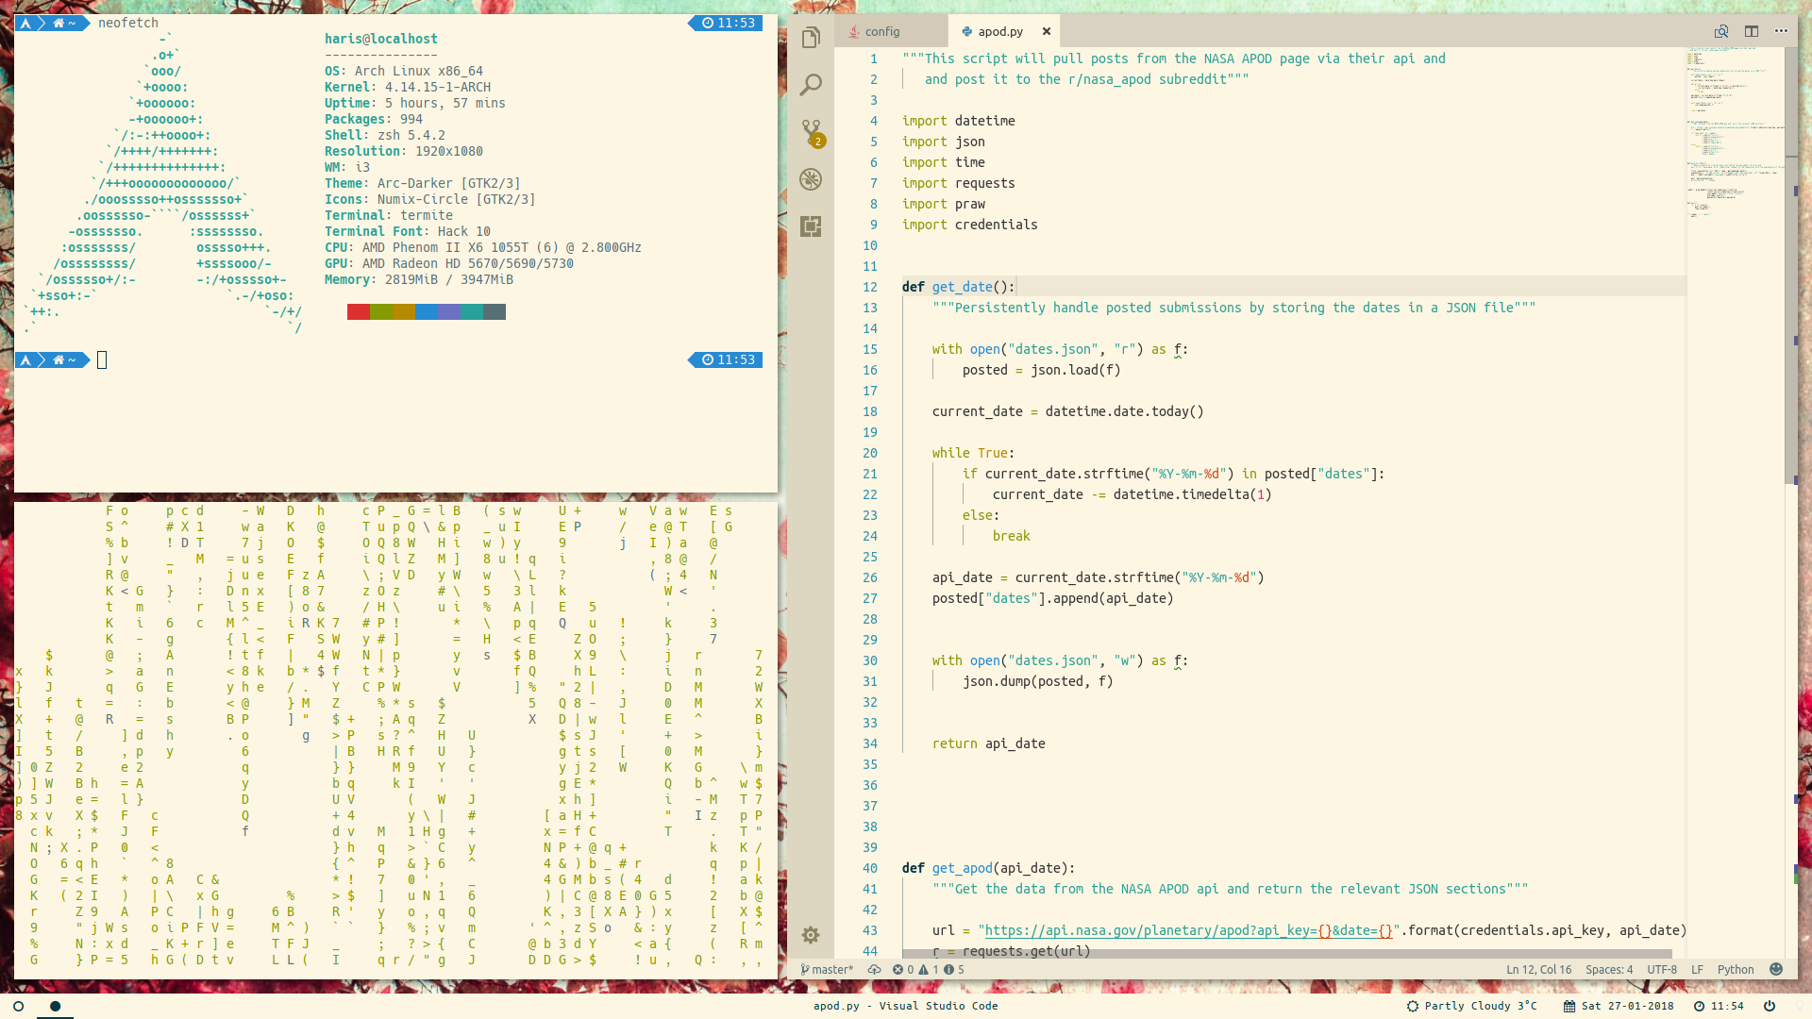Image resolution: width=1812 pixels, height=1019 pixels.
Task: Click the red color block in neofetch
Action: (359, 312)
